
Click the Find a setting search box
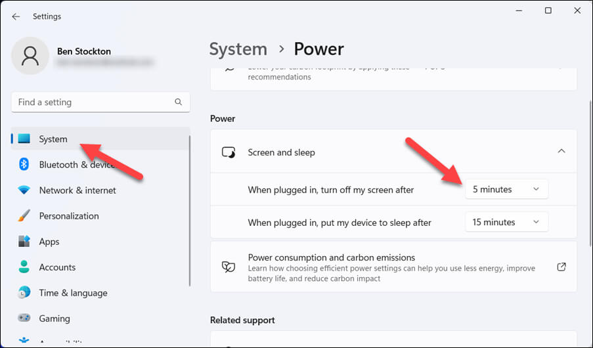(x=92, y=102)
